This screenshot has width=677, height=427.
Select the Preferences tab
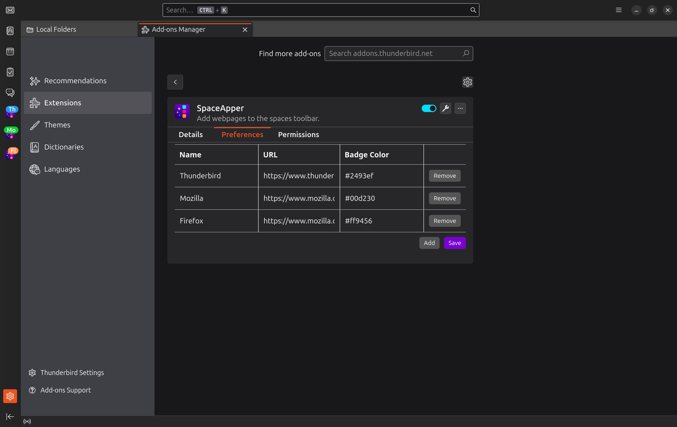243,135
